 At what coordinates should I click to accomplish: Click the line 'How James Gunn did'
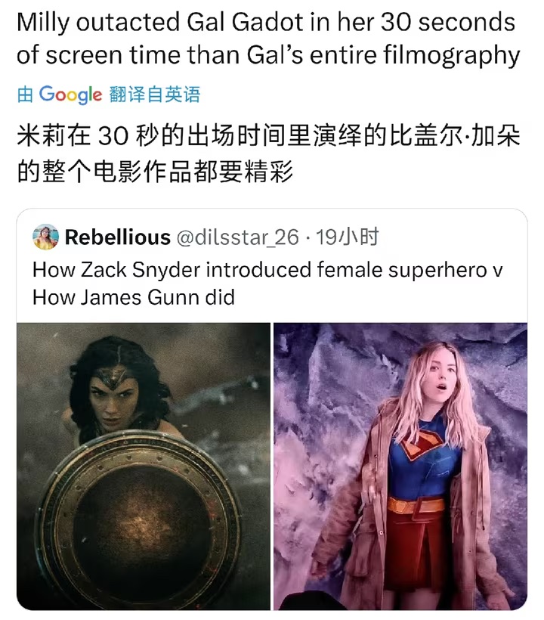point(134,297)
